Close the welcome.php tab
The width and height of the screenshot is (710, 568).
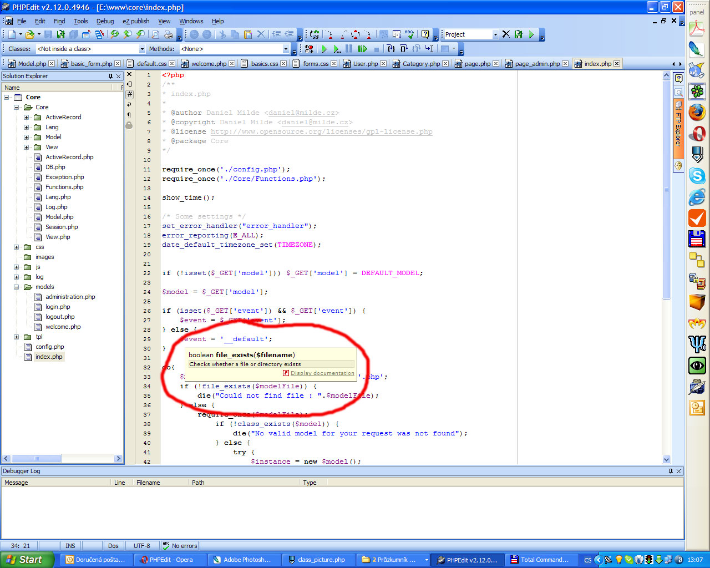tap(232, 64)
